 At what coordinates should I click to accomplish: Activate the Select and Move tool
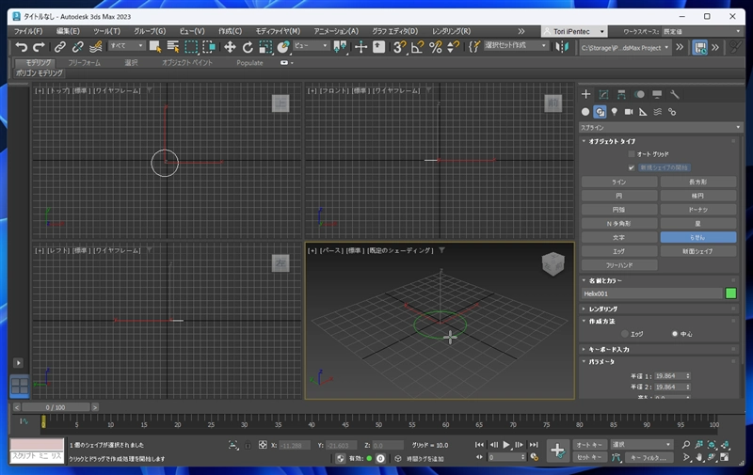click(x=230, y=46)
